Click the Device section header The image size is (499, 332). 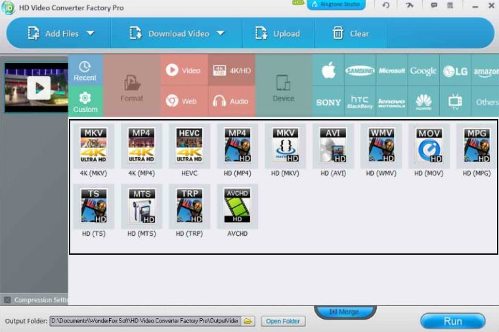[x=284, y=86]
